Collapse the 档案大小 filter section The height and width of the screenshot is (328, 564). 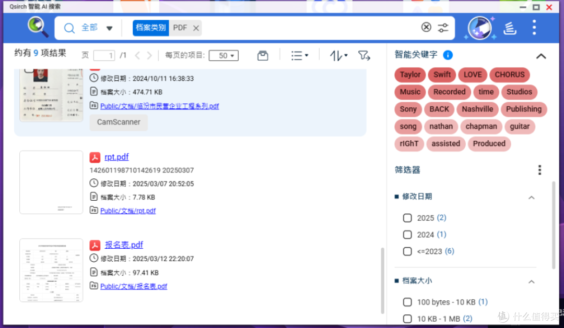531,282
